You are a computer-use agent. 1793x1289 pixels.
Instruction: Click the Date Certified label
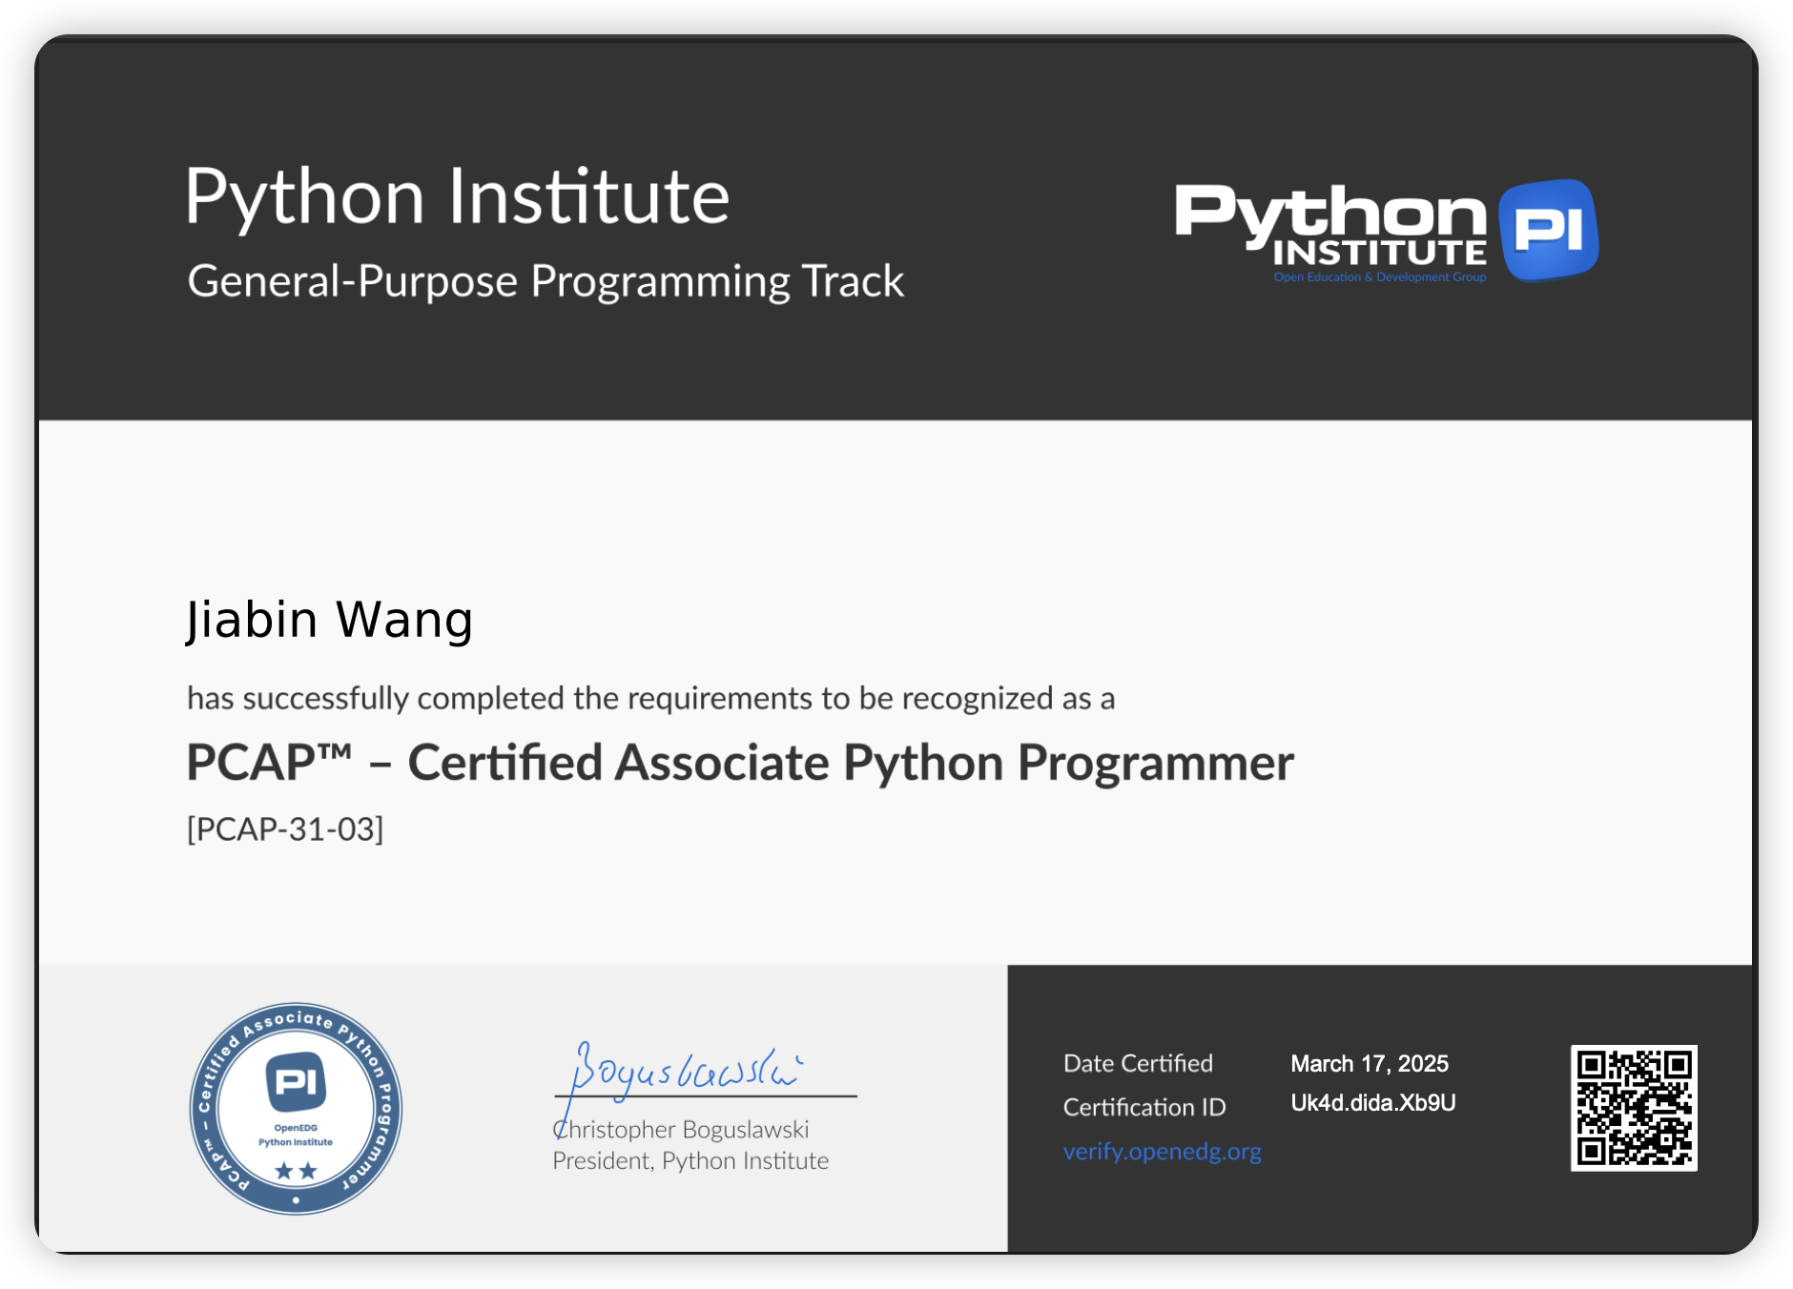click(x=1138, y=1063)
